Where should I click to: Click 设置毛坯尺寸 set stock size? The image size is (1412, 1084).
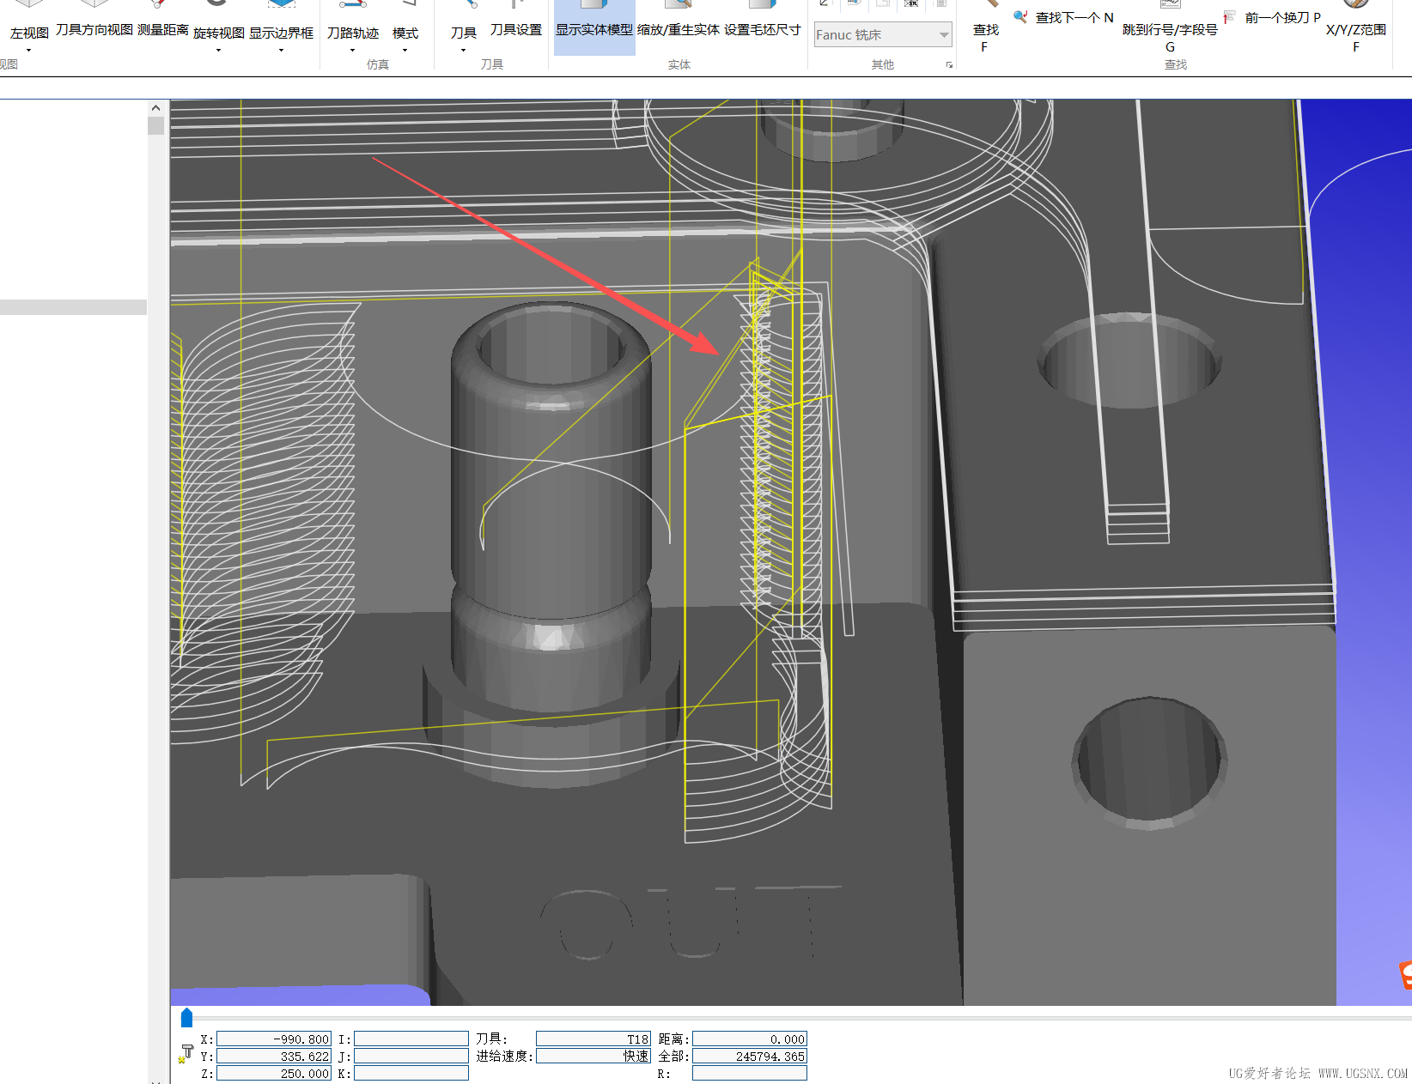[762, 29]
